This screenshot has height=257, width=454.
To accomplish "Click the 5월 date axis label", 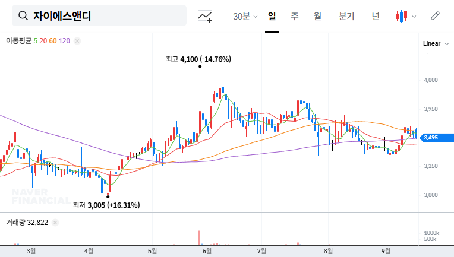I will click(x=152, y=251).
